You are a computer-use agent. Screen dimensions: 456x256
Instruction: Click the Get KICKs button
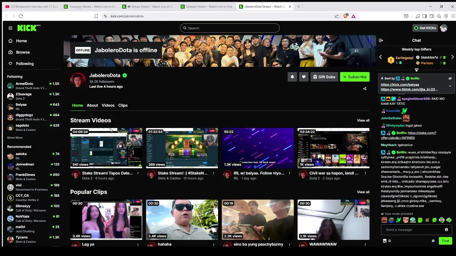(425, 28)
